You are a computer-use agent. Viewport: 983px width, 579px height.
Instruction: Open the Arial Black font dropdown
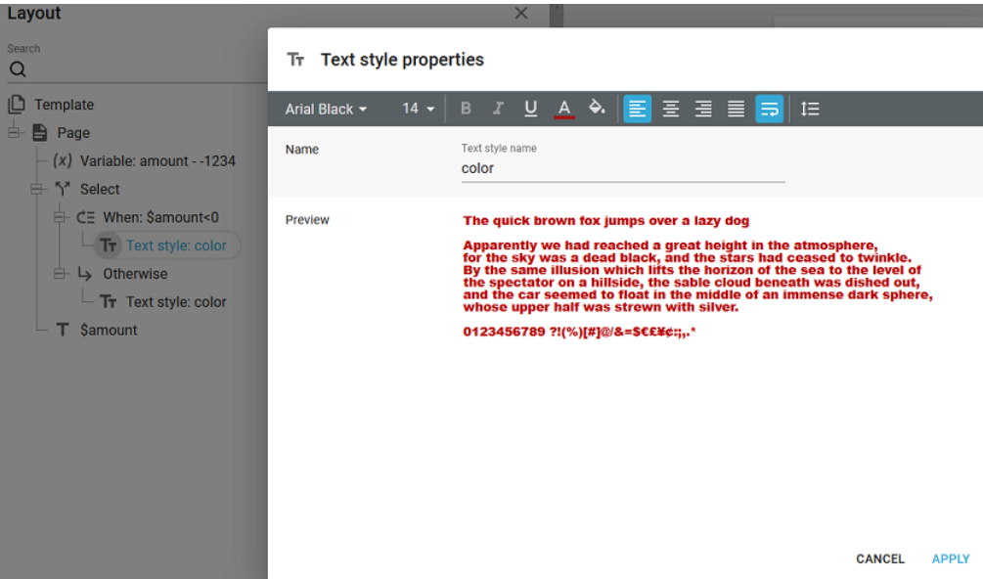click(326, 109)
